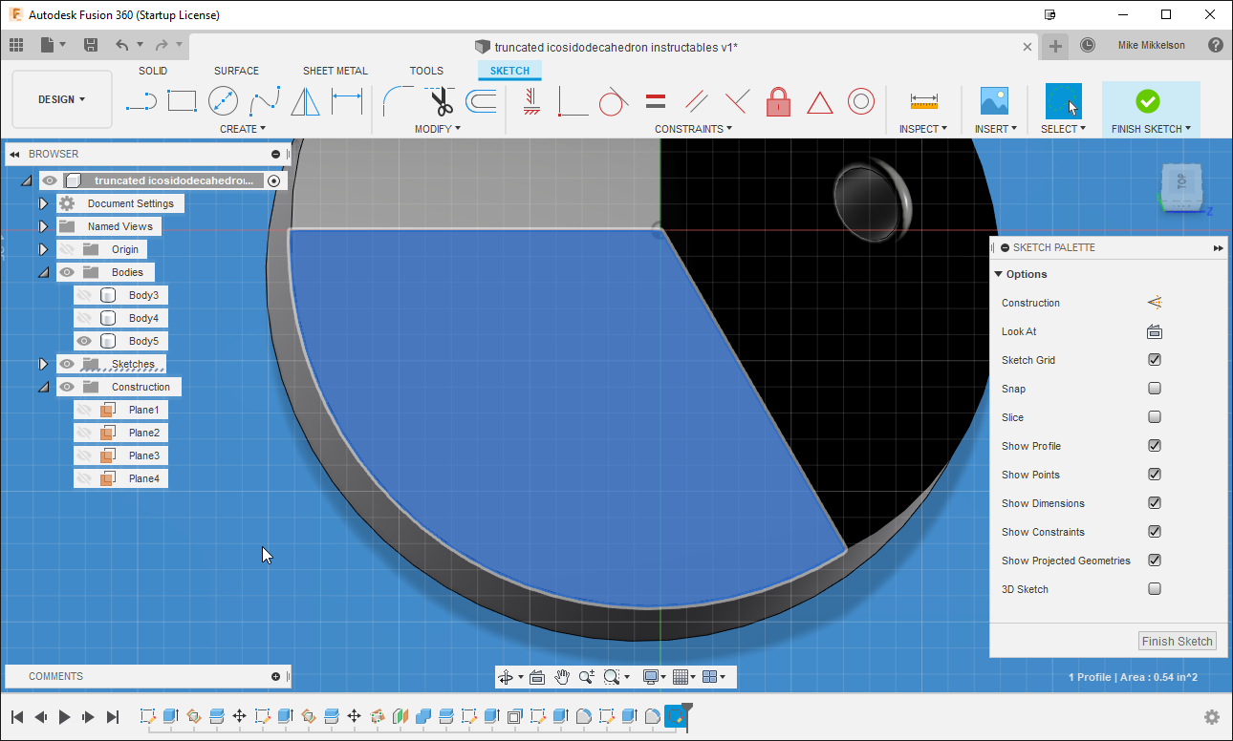Apply a Tangent constraint

613,101
